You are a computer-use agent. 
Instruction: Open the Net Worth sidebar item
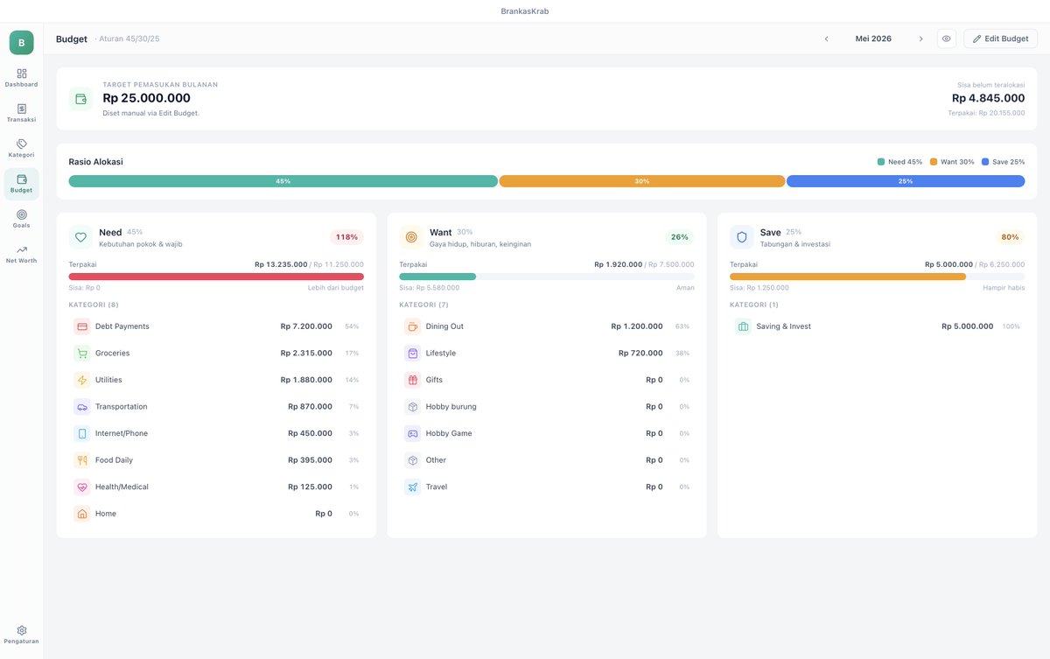click(22, 254)
